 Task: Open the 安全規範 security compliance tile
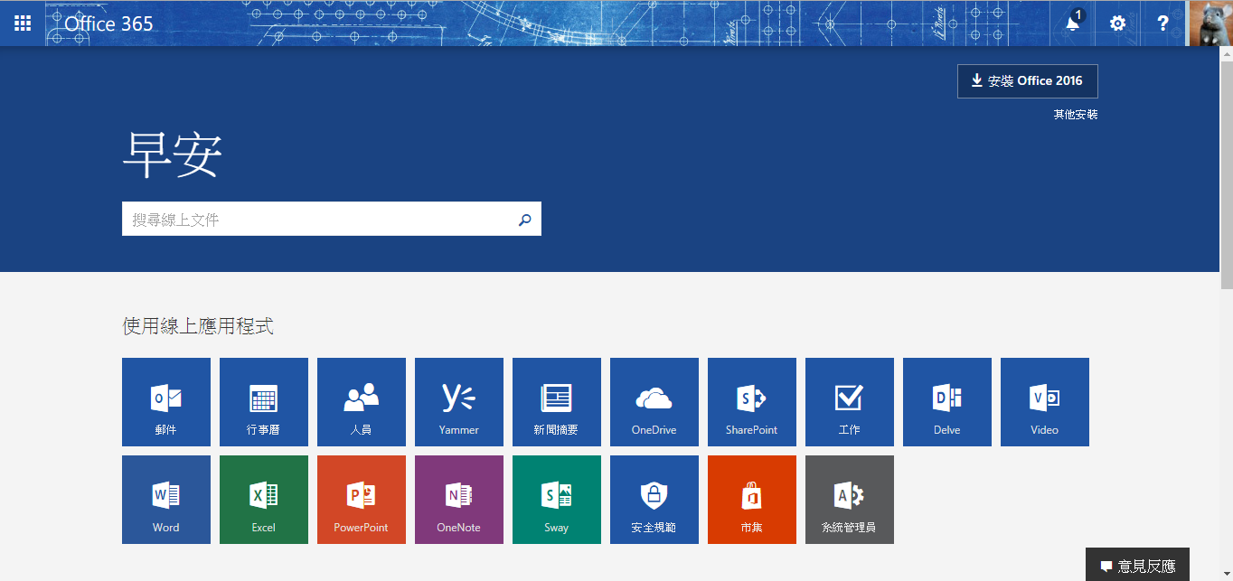point(654,500)
